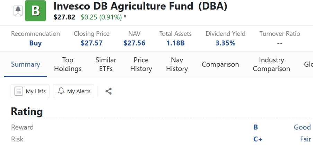The image size is (313, 147).
Task: Click the 1.18B total assets value
Action: [x=175, y=43]
